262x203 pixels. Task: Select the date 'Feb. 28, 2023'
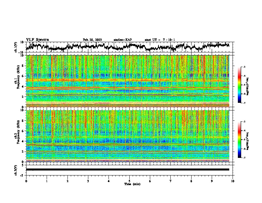pyautogui.click(x=92, y=40)
